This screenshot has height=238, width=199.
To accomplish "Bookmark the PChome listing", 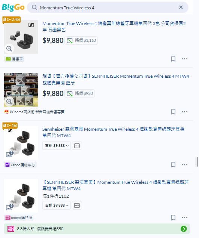I will (x=173, y=112).
